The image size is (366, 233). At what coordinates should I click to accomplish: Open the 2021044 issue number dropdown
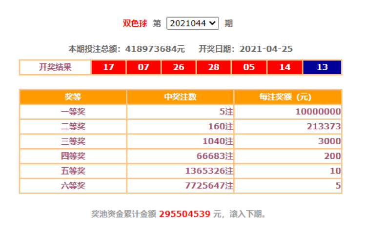click(192, 23)
